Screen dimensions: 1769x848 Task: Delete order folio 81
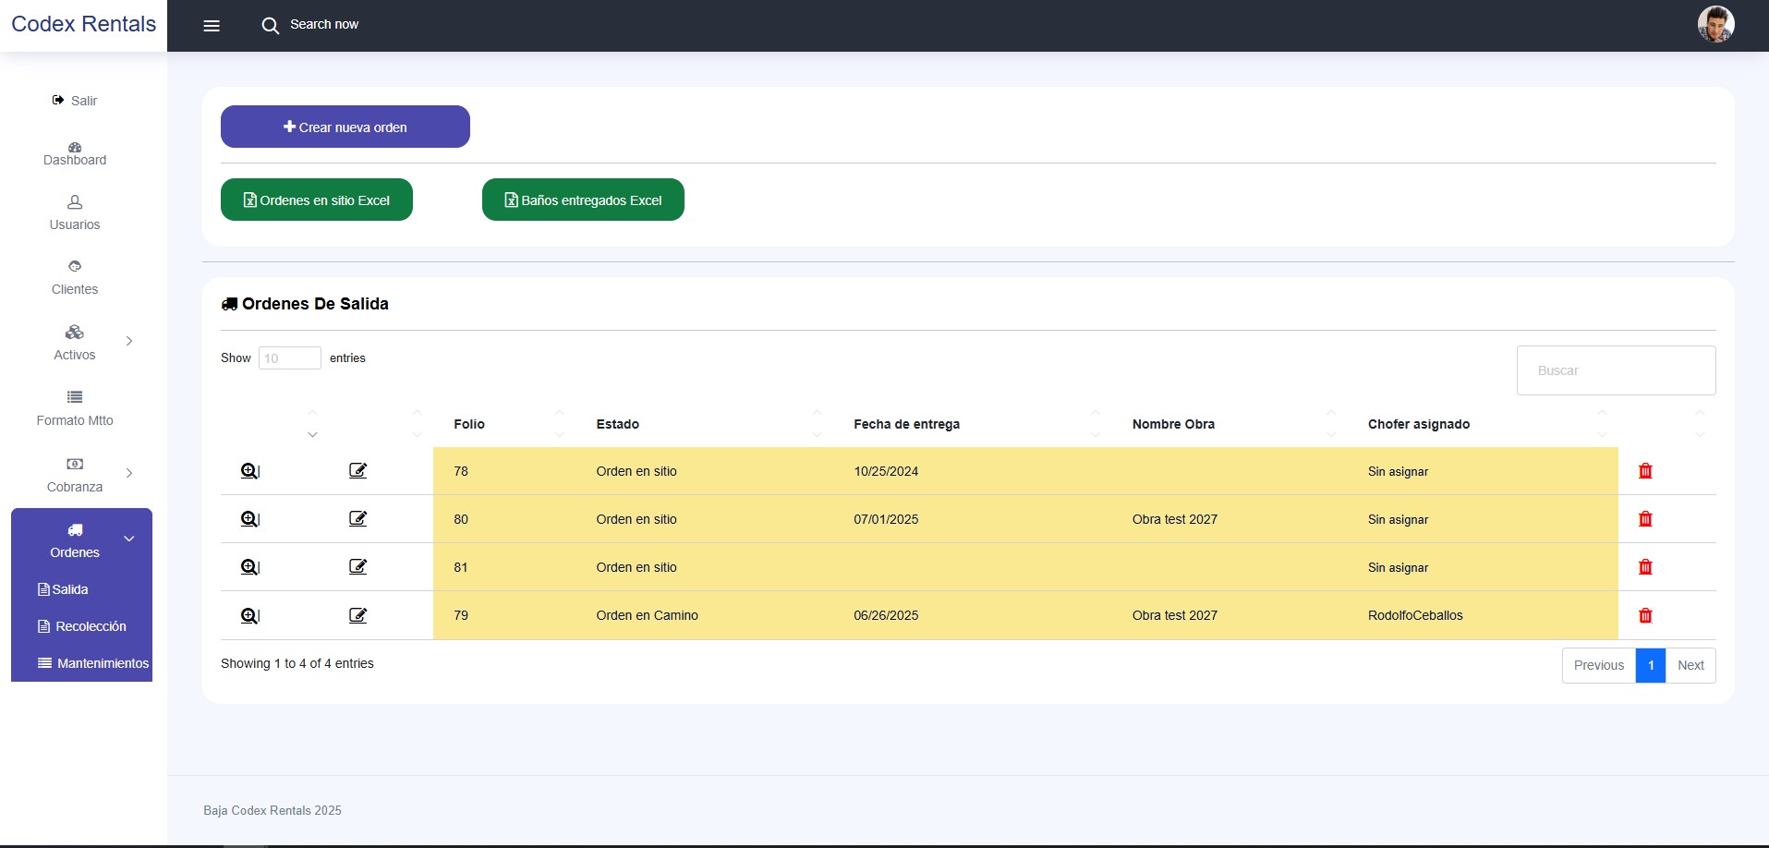tap(1645, 567)
